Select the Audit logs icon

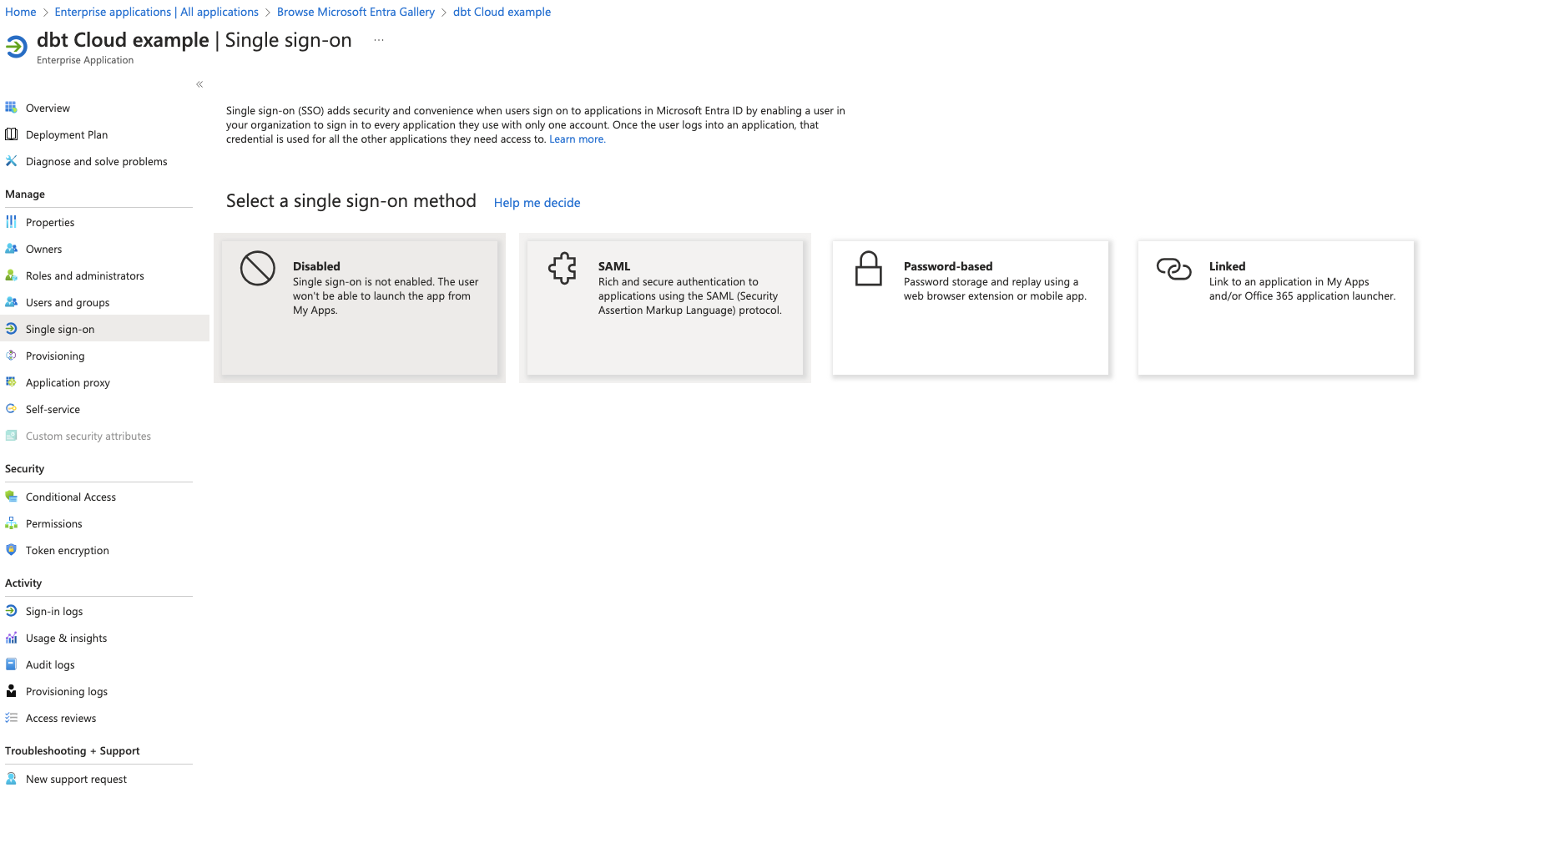[x=12, y=664]
